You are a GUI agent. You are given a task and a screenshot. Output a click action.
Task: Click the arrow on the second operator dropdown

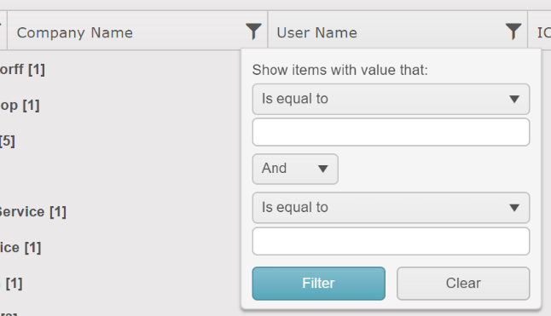pos(514,208)
